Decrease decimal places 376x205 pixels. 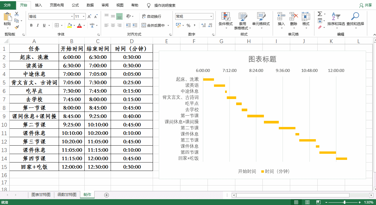[x=210, y=26]
